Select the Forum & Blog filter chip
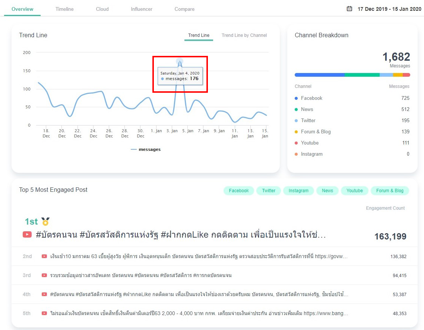The width and height of the screenshot is (424, 330). (389, 191)
